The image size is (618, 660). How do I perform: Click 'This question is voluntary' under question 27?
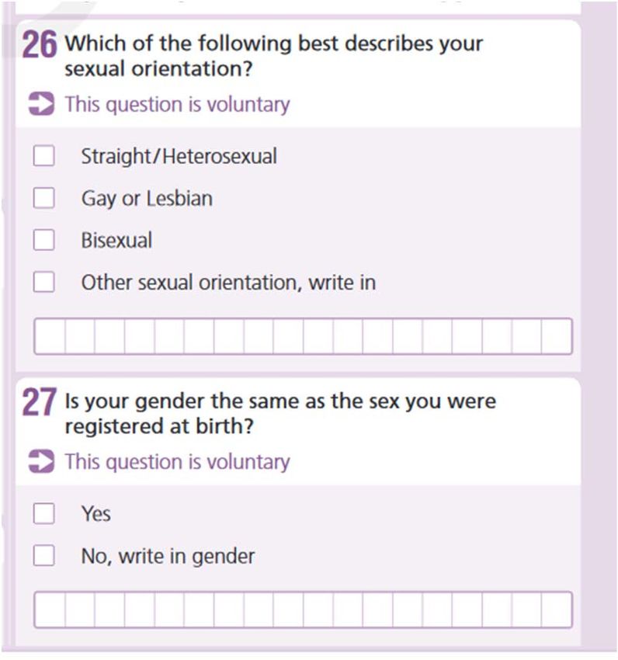tap(177, 462)
